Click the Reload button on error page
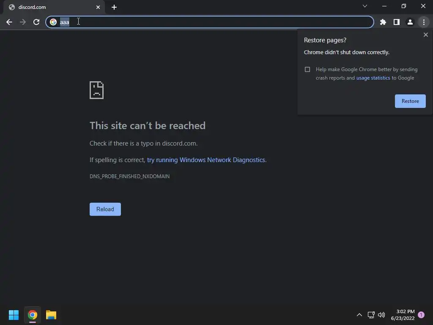Image resolution: width=433 pixels, height=325 pixels. (x=105, y=209)
